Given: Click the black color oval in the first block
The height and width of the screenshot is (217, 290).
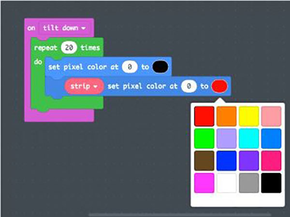Looking at the screenshot, I should click(160, 67).
